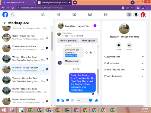
Task: Click the conversation list scrollbar thumb
Action: pyautogui.click(x=52, y=41)
